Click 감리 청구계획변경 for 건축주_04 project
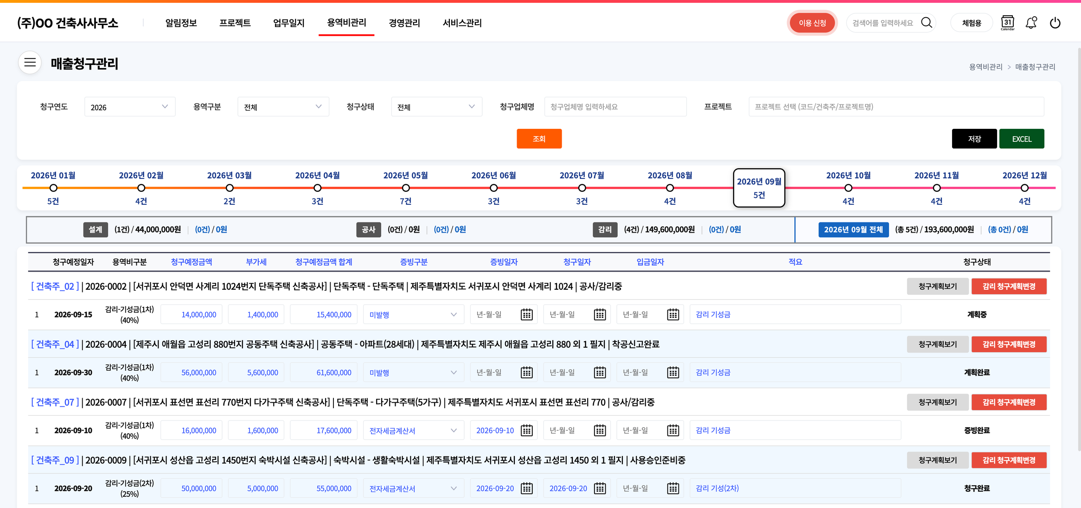Image resolution: width=1081 pixels, height=508 pixels. [x=1009, y=344]
